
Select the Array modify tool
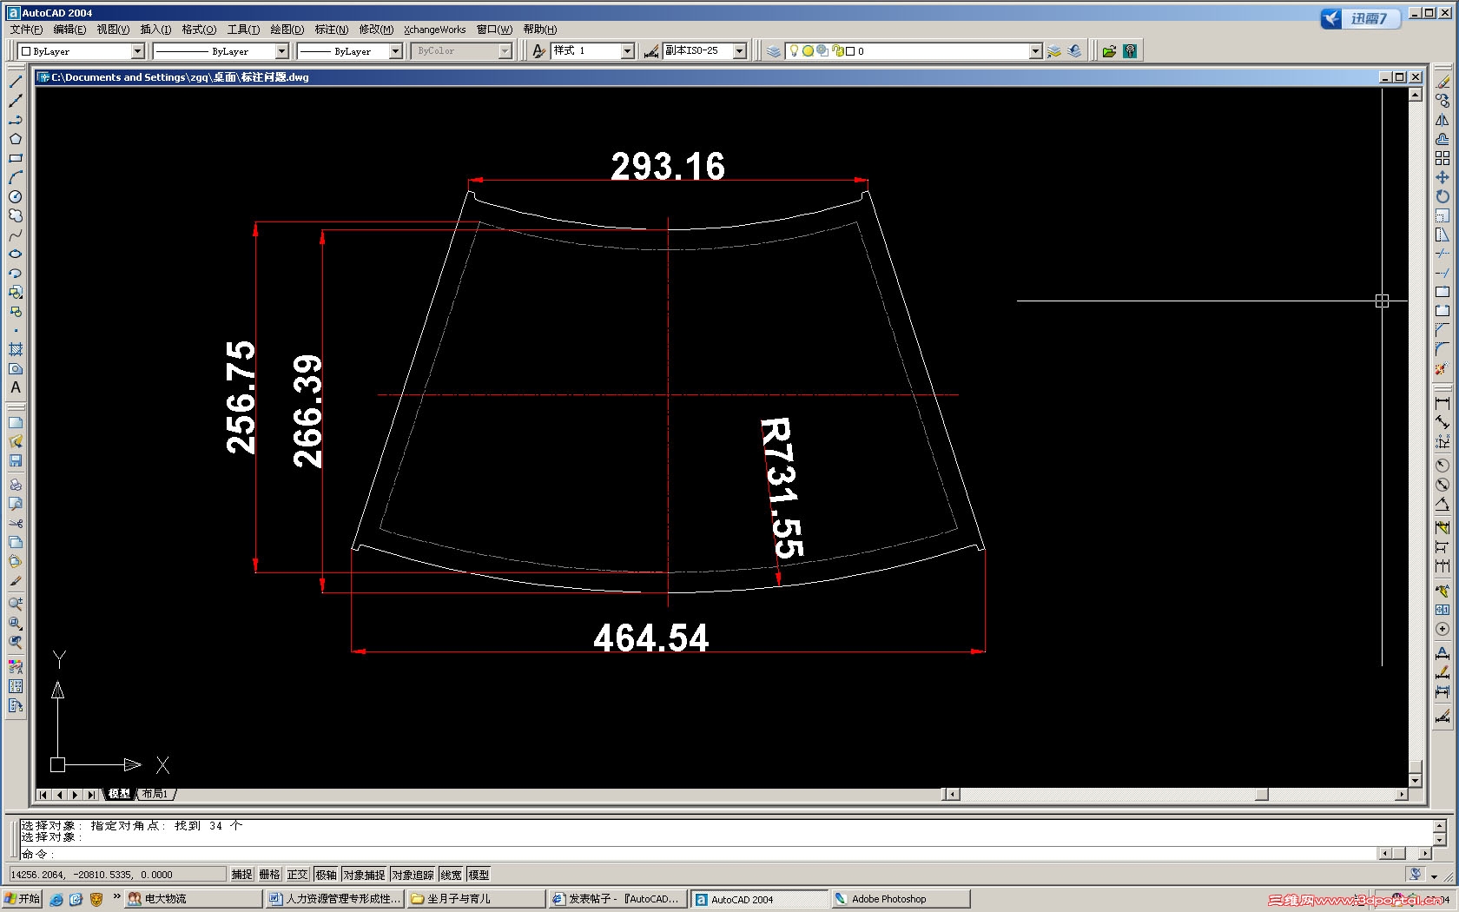[x=1442, y=158]
